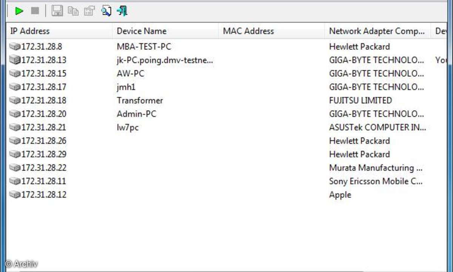Viewport: 453px width, 272px height.
Task: Click the device name AW-PC
Action: click(x=131, y=73)
